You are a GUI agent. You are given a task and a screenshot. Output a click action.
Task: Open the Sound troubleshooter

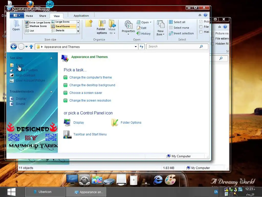(20, 104)
